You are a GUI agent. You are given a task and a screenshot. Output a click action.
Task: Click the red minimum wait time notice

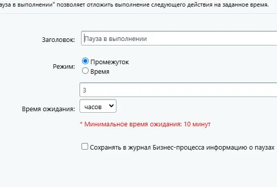(145, 124)
